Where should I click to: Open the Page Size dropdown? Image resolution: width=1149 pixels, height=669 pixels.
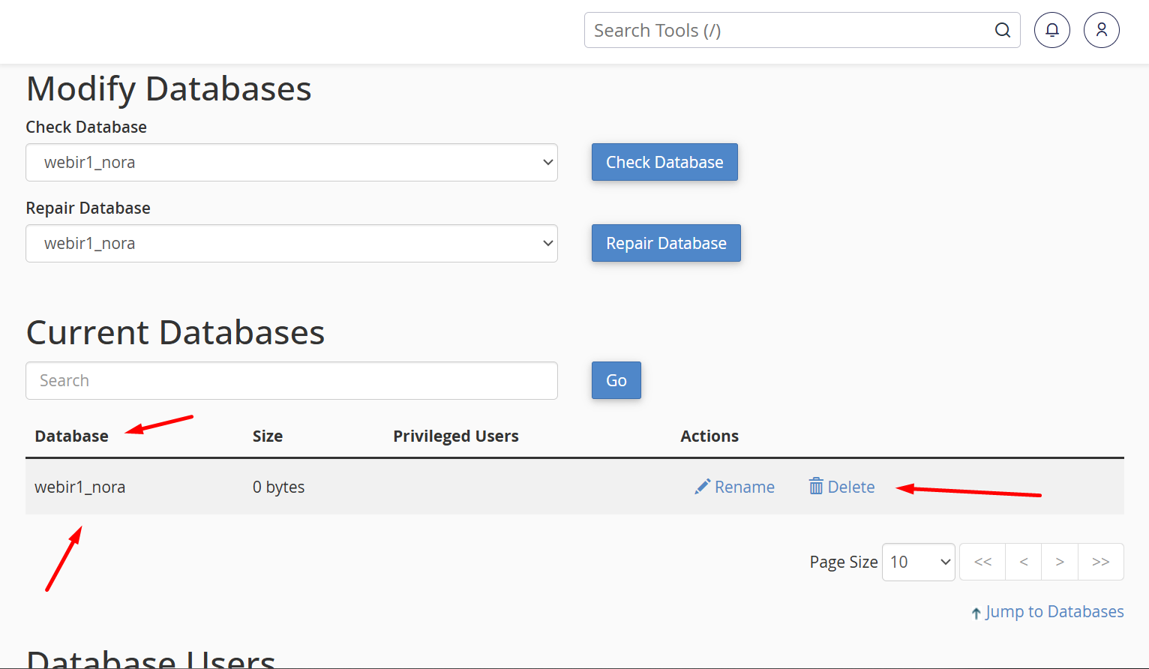(x=918, y=562)
